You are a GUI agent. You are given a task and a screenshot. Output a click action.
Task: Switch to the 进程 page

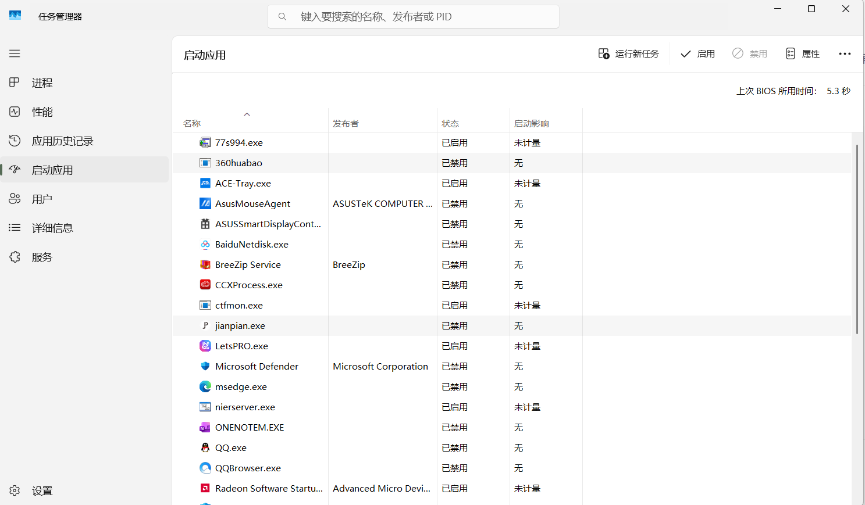tap(84, 83)
